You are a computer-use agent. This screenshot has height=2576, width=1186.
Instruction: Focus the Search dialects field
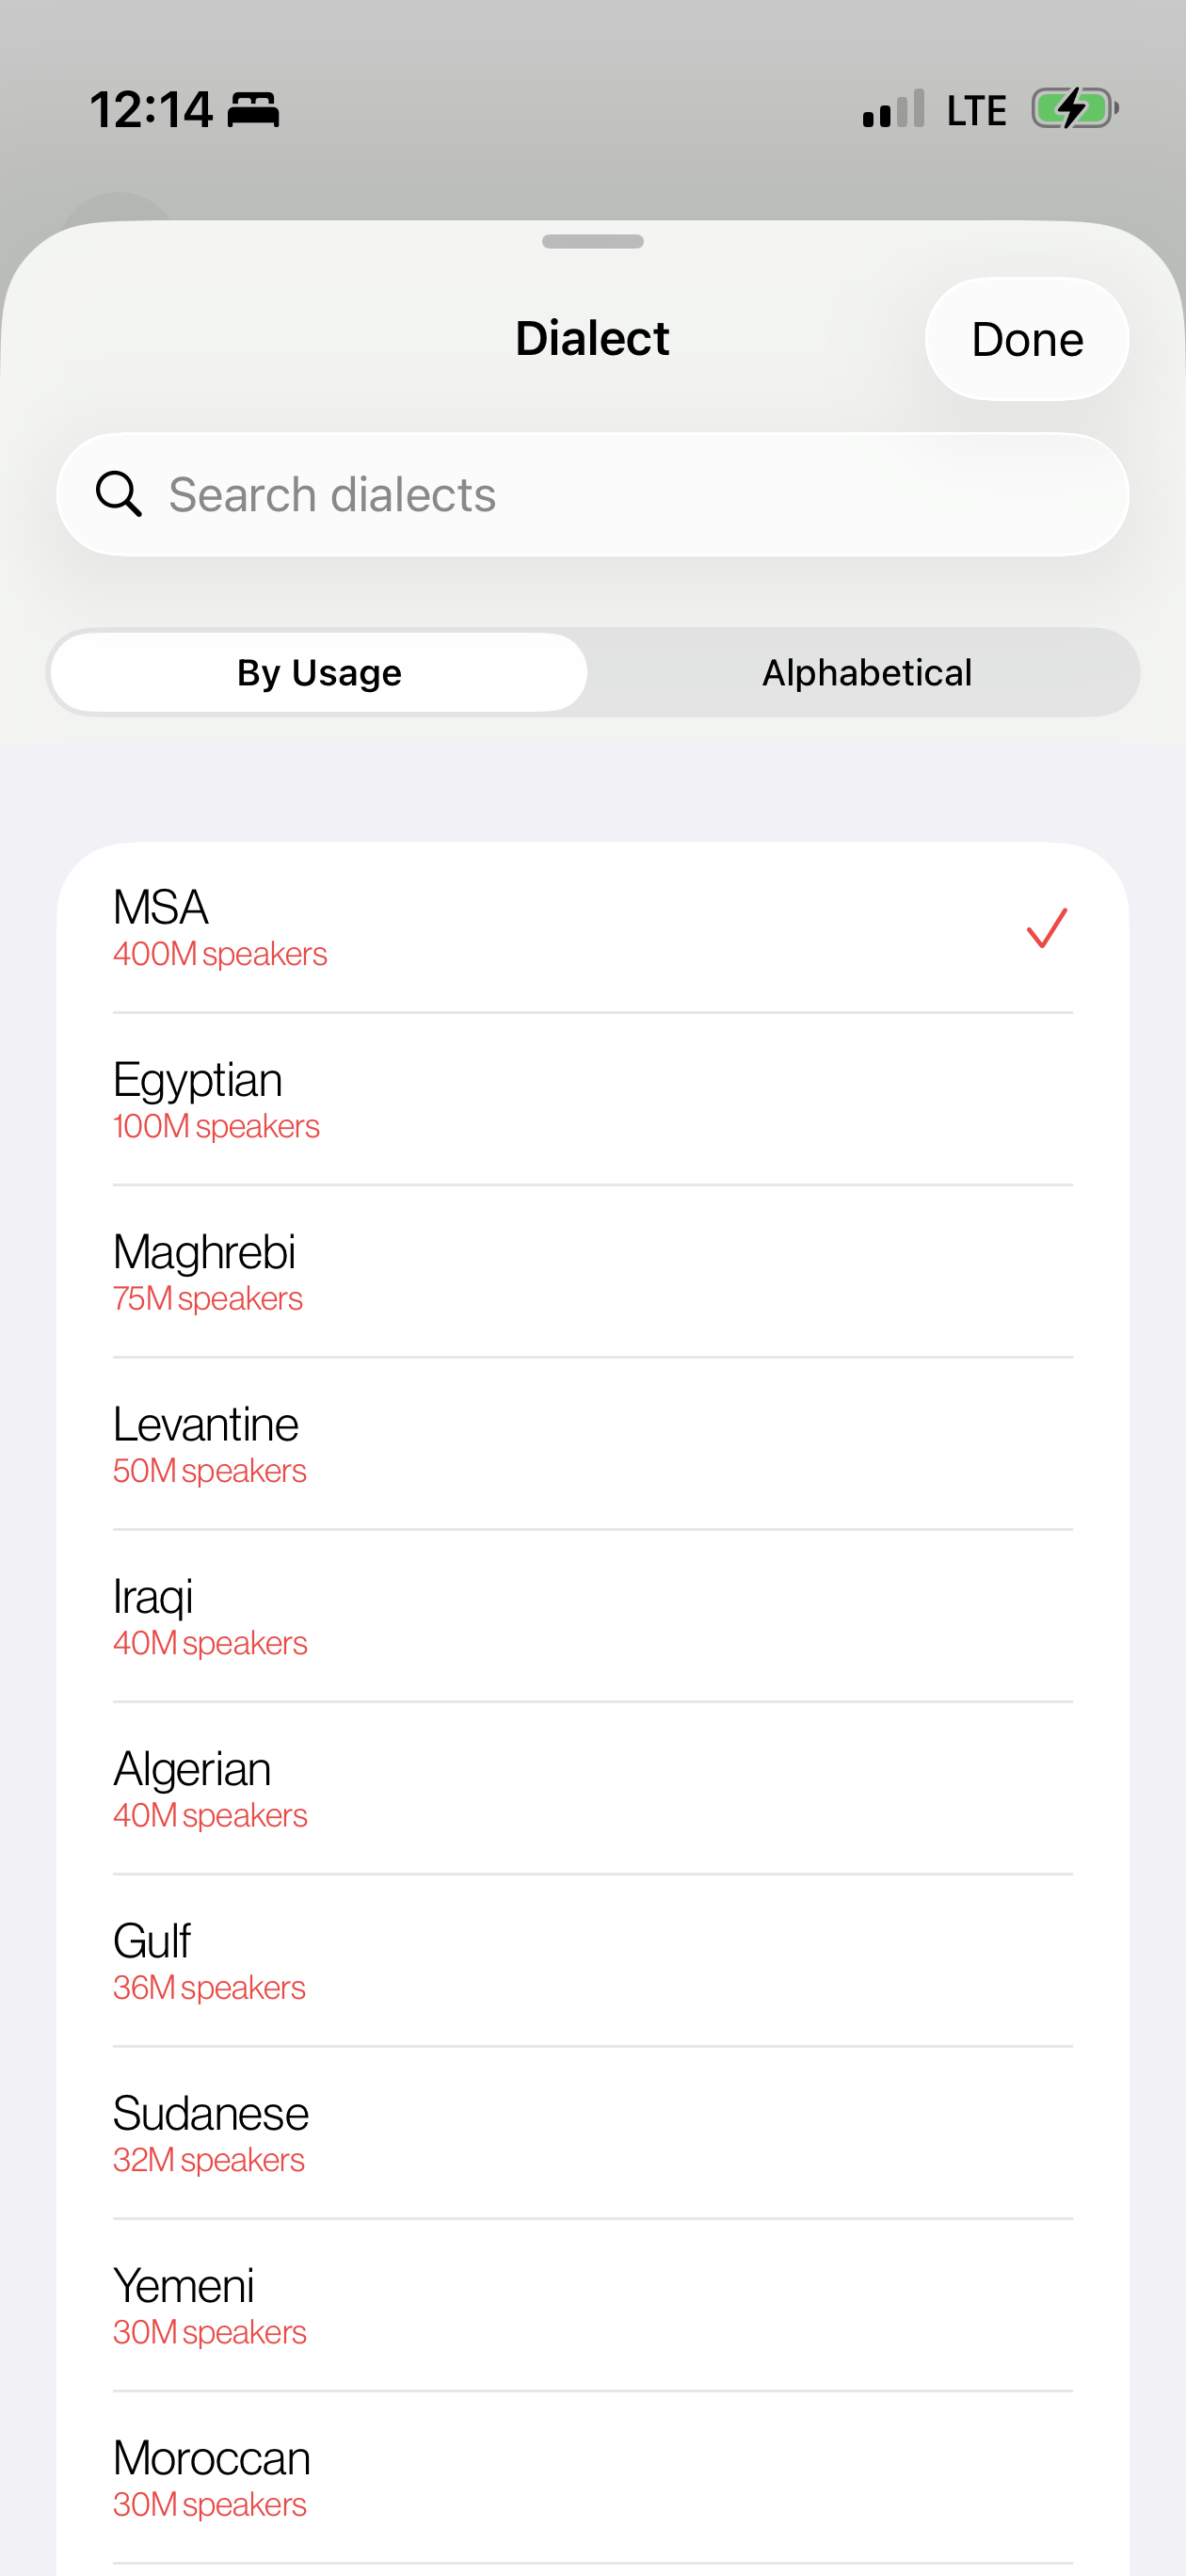tap(593, 494)
